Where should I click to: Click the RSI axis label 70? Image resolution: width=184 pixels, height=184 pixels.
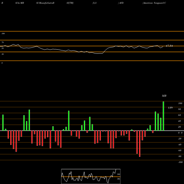coord(3,42)
